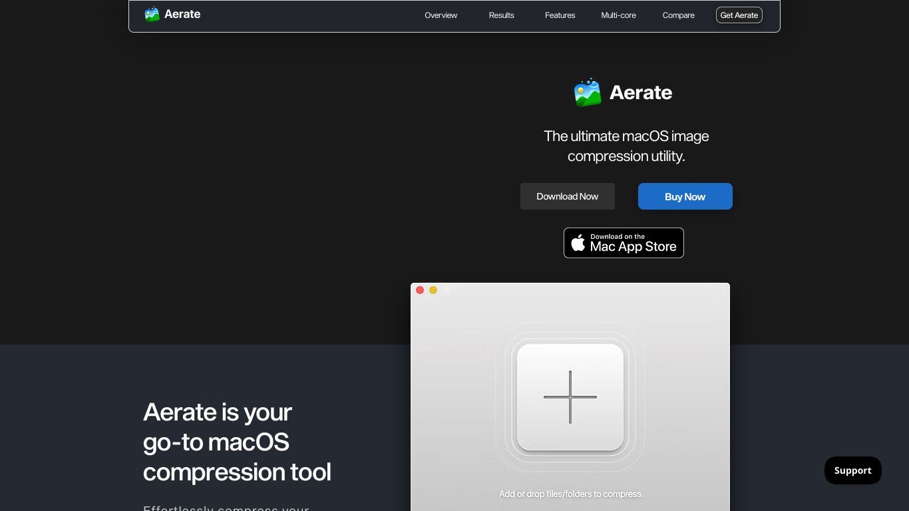Screen dimensions: 909x511
Task: Click the red close dot in app preview
Action: pyautogui.click(x=420, y=290)
